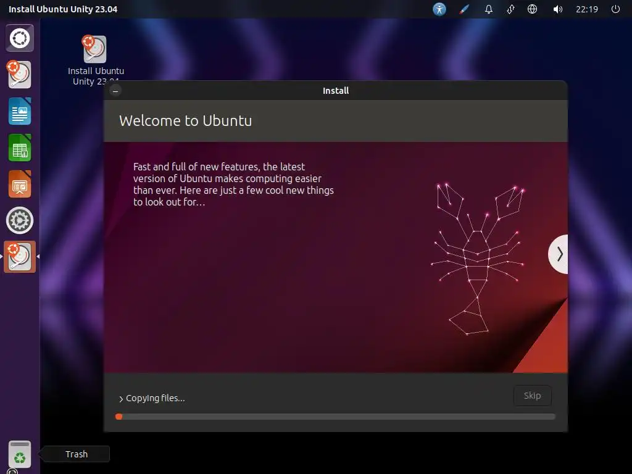Image resolution: width=632 pixels, height=474 pixels.
Task: Click the top installer icon in the dock
Action: click(x=19, y=75)
